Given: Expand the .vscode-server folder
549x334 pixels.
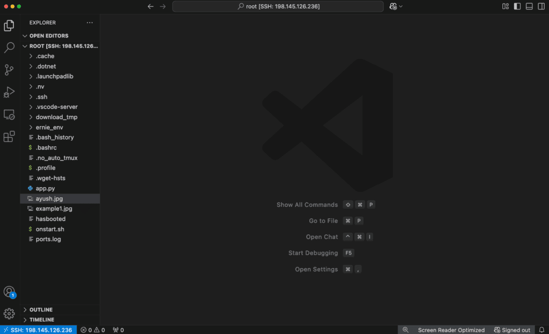Looking at the screenshot, I should [60, 107].
